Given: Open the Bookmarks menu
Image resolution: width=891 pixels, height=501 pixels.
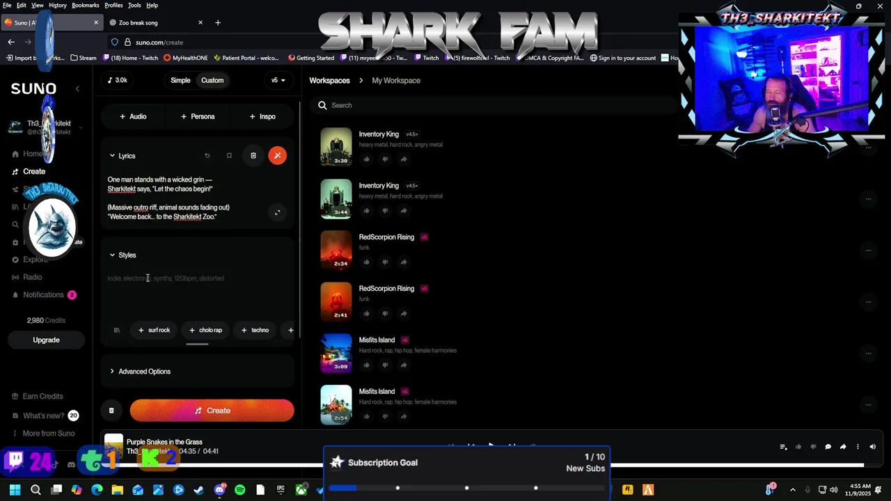Looking at the screenshot, I should tap(85, 5).
